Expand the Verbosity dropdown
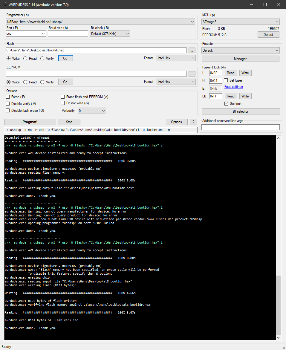This screenshot has width=286, height=350. tap(92, 111)
